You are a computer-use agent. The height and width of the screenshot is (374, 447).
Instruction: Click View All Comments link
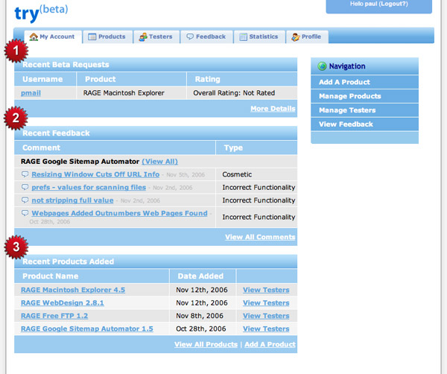coord(260,237)
